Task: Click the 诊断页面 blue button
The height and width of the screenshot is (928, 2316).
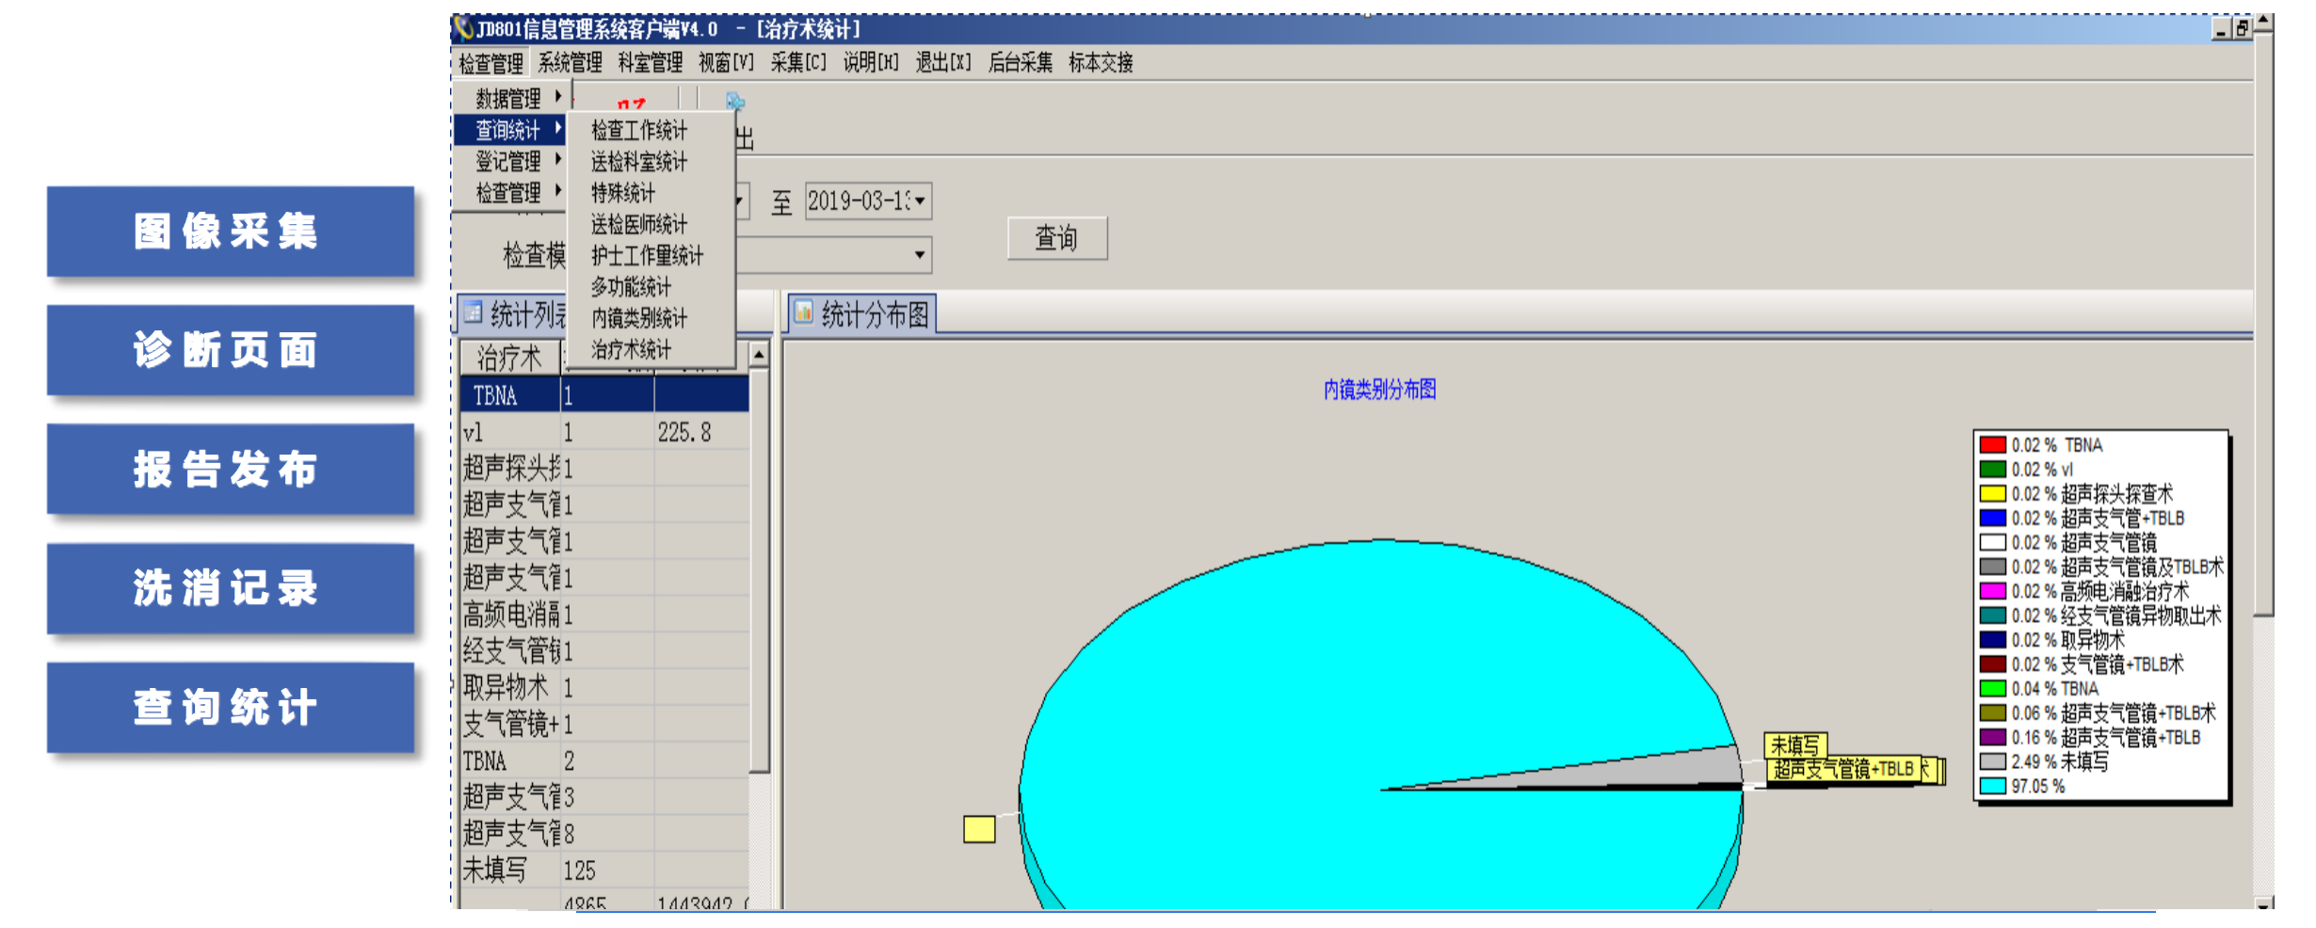Action: click(231, 350)
